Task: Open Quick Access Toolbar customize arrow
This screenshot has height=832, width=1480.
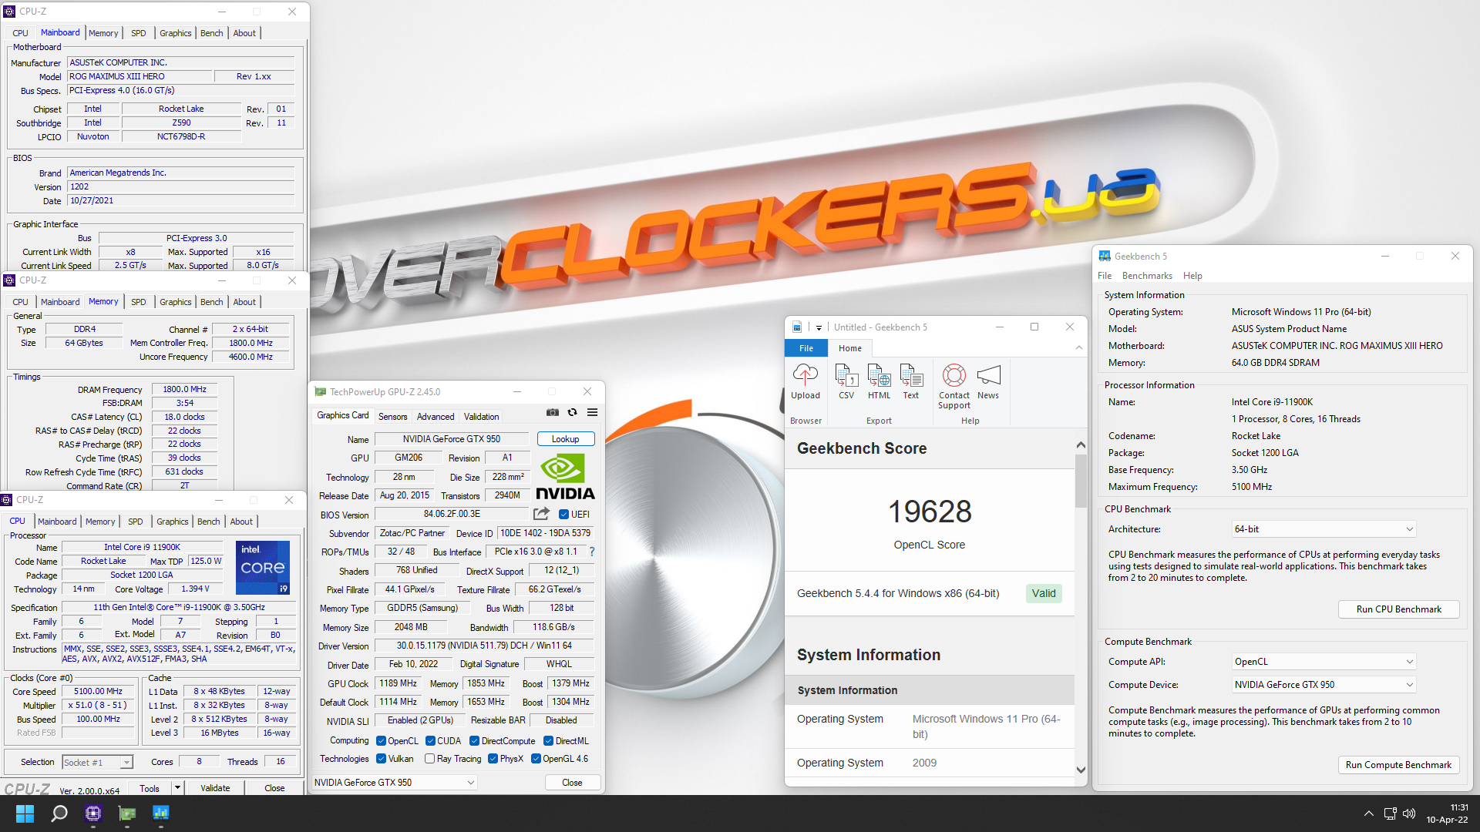Action: [819, 327]
